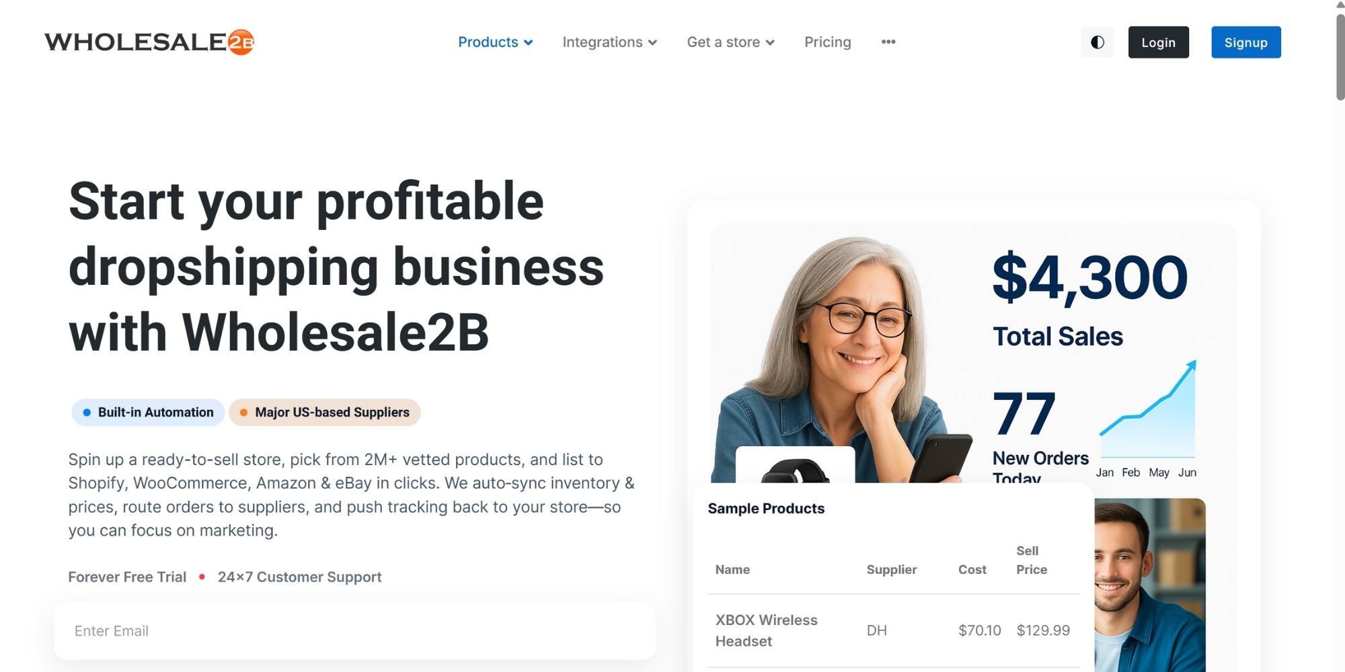Go to the Pricing page
1345x672 pixels.
pos(827,42)
